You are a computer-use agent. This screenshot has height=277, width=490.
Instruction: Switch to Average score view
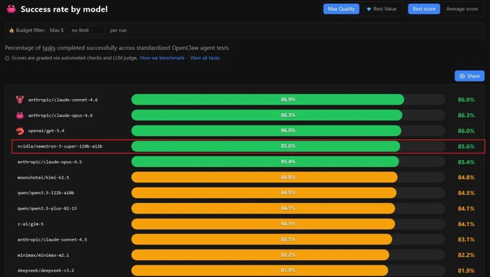[x=462, y=9]
